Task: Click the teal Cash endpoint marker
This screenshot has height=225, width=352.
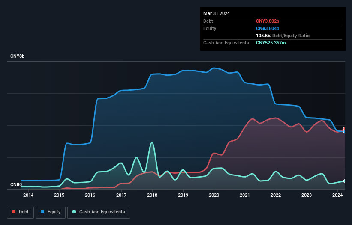Action: point(345,181)
